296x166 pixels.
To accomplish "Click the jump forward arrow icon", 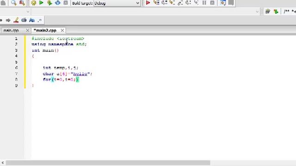I will (x=8, y=20).
